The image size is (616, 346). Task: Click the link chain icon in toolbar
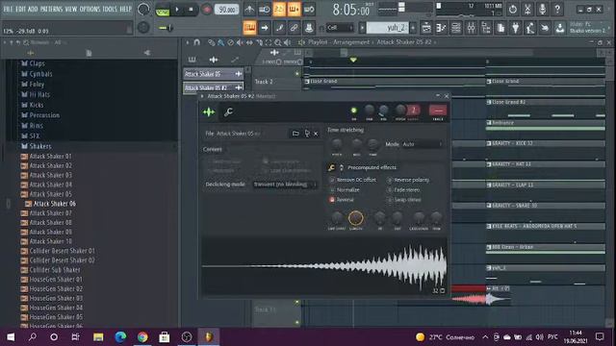coord(294,28)
